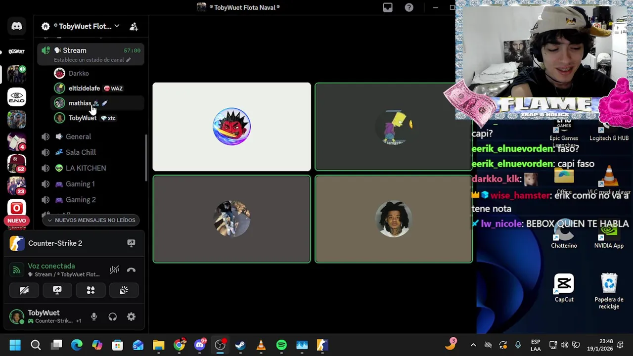Select user TobyWuet in voice list
The width and height of the screenshot is (633, 356).
(x=98, y=118)
